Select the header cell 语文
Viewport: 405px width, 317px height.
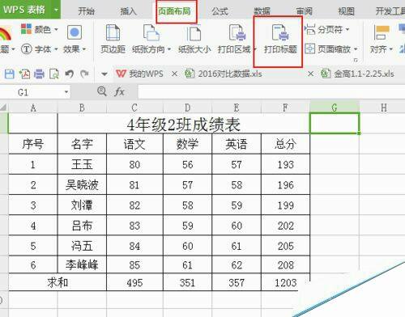pos(134,144)
